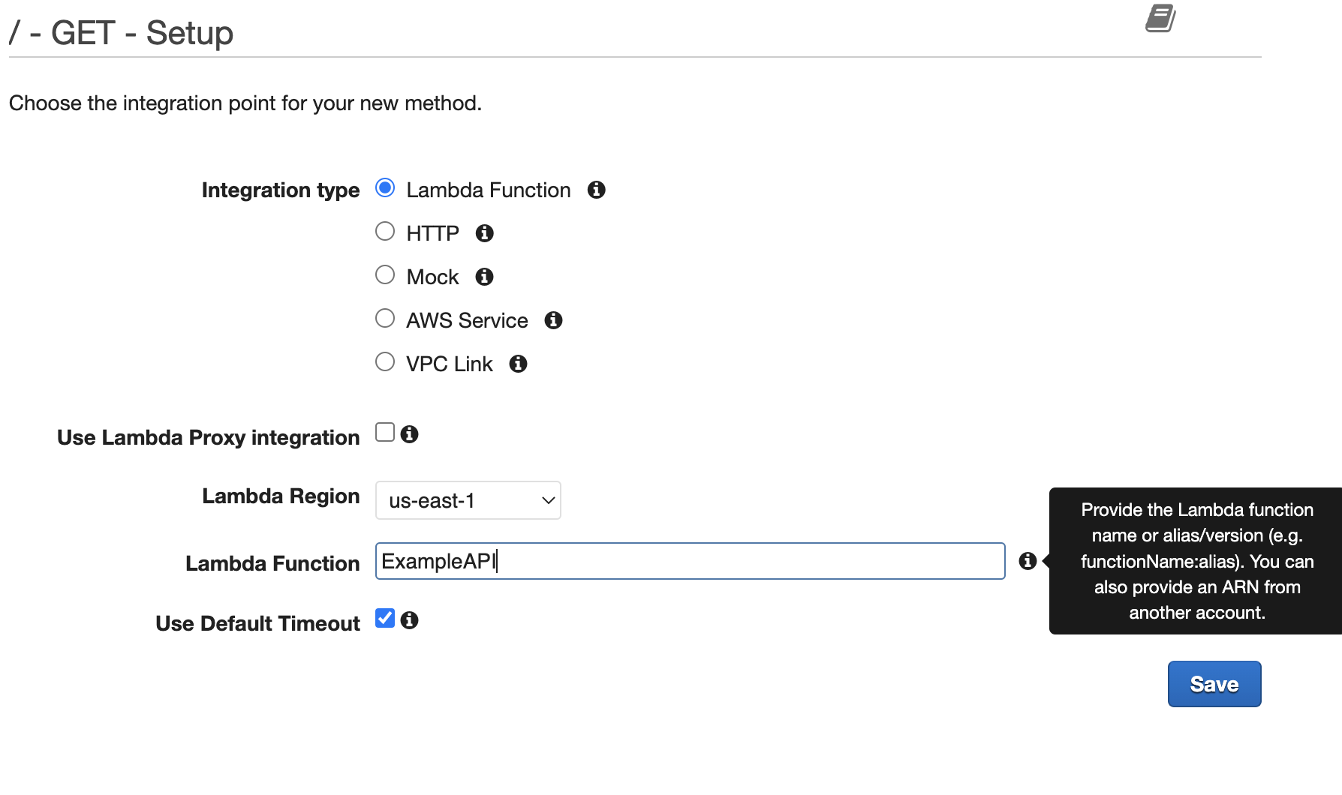The image size is (1342, 795).
Task: Enable Use Lambda Proxy integration
Action: [384, 431]
